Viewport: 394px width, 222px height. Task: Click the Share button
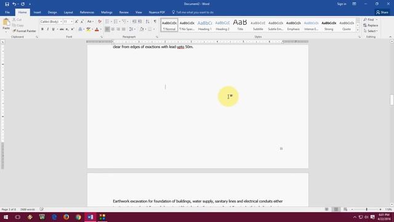coord(382,12)
